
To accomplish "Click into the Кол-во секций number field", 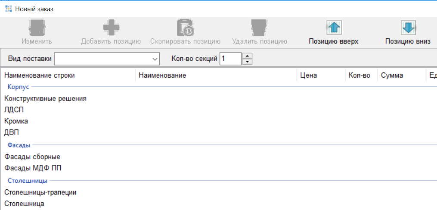I will (x=230, y=59).
